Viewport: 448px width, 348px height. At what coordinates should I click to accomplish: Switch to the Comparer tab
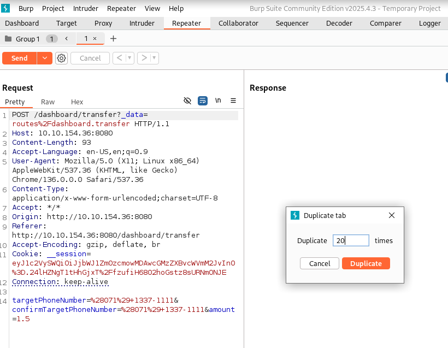click(x=385, y=23)
